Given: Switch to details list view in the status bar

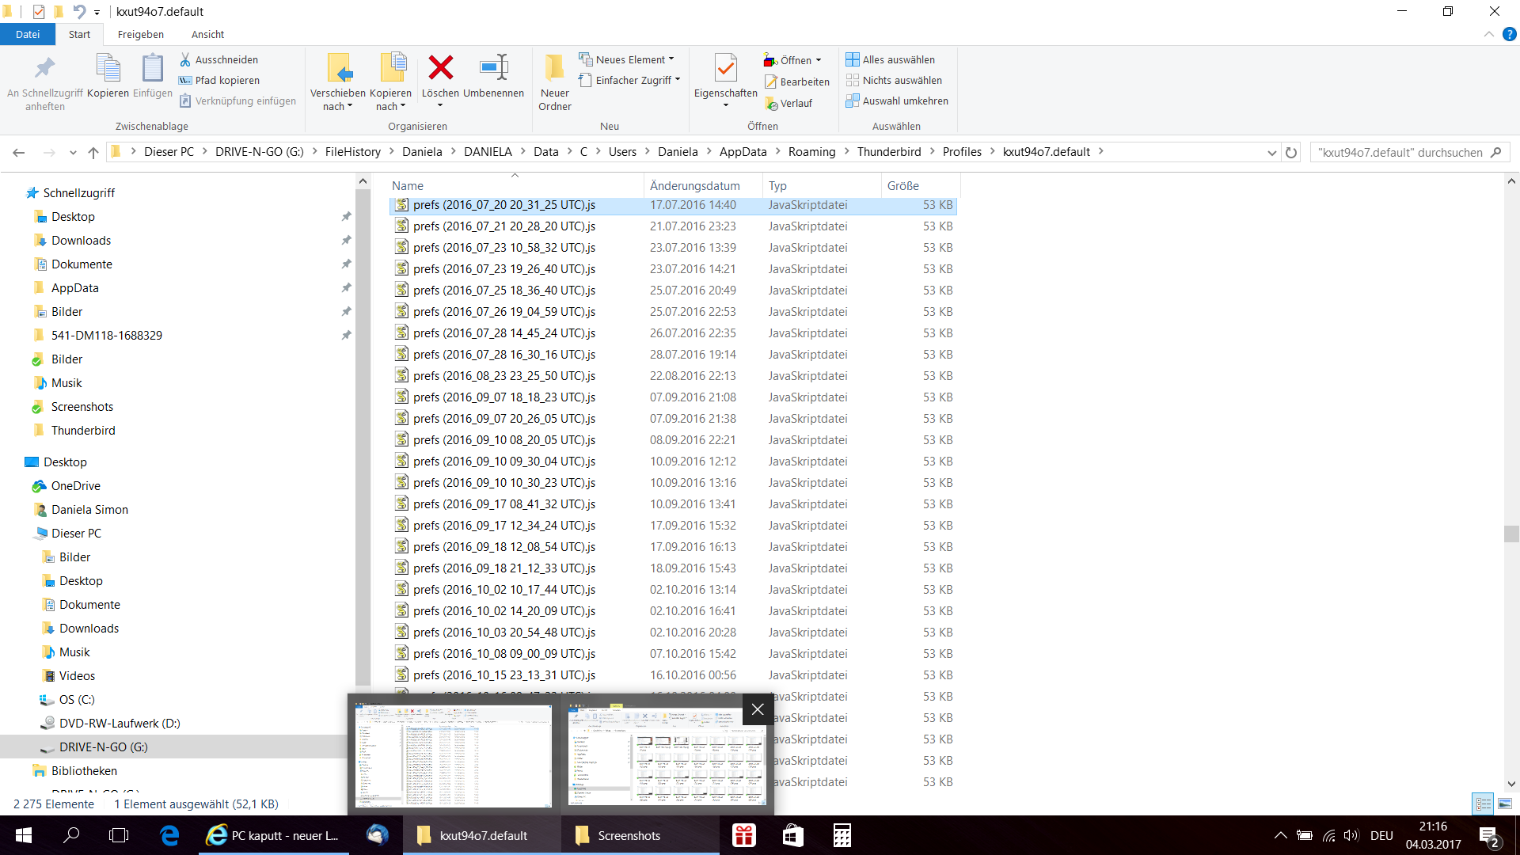Looking at the screenshot, I should [x=1483, y=804].
